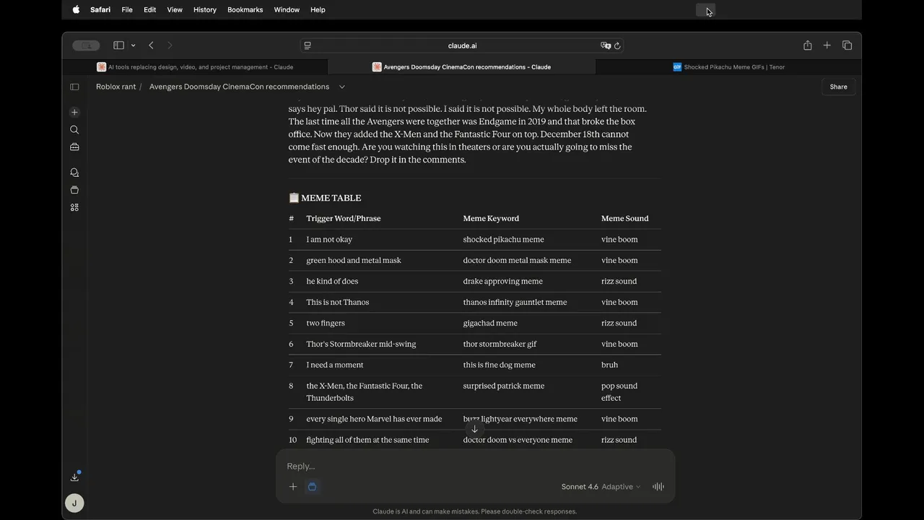The image size is (924, 520).
Task: Click the voice mode waveform icon
Action: click(x=658, y=487)
